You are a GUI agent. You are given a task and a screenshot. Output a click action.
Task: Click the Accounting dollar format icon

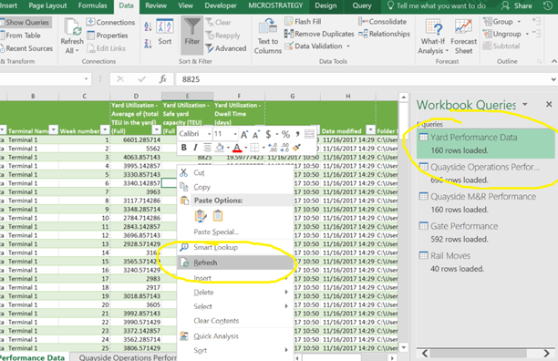pyautogui.click(x=268, y=134)
